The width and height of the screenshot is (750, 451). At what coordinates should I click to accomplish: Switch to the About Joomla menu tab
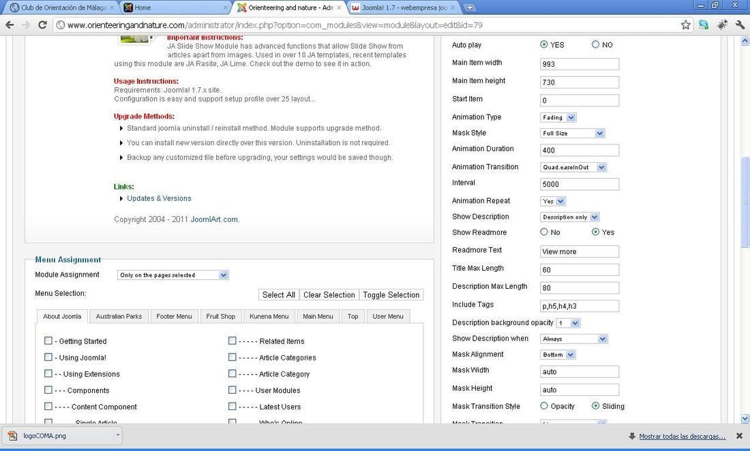pyautogui.click(x=62, y=316)
